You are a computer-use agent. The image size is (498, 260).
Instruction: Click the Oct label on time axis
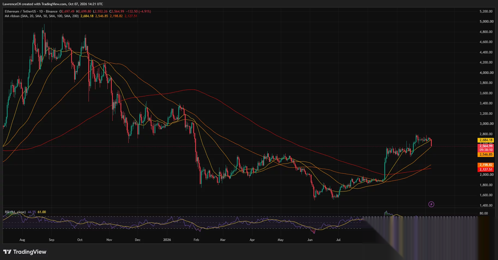pos(80,240)
